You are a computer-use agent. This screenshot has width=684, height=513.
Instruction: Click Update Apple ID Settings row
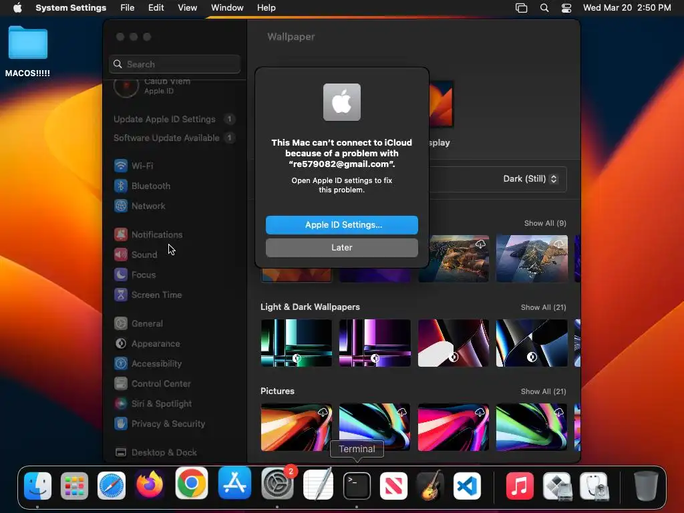(x=174, y=119)
